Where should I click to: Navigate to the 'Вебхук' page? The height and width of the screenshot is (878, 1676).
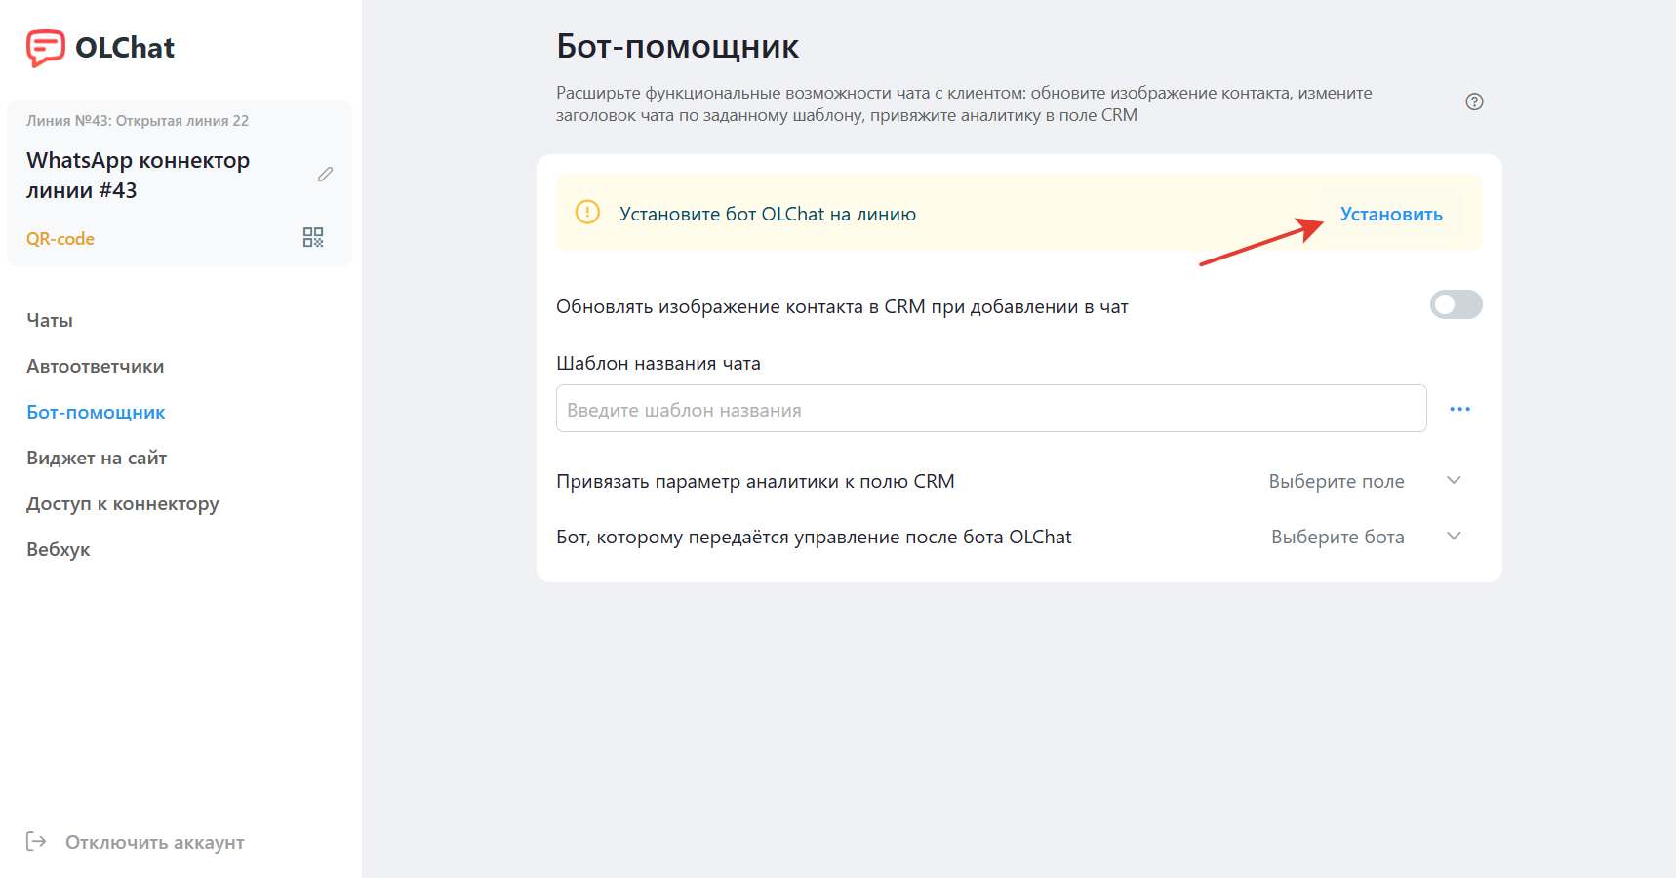tap(59, 550)
